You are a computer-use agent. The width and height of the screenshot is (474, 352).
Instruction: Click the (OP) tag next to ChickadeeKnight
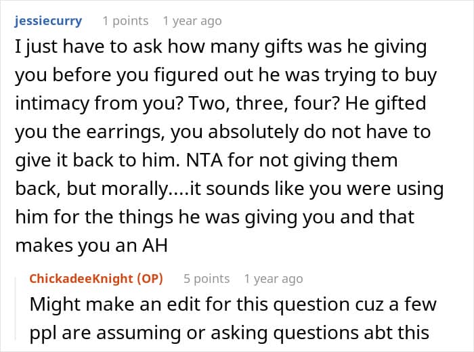(150, 278)
